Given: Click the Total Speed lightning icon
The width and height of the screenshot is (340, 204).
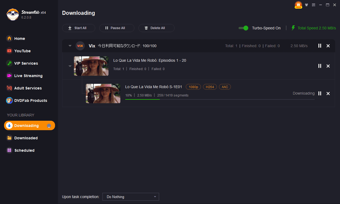Looking at the screenshot, I should 293,28.
